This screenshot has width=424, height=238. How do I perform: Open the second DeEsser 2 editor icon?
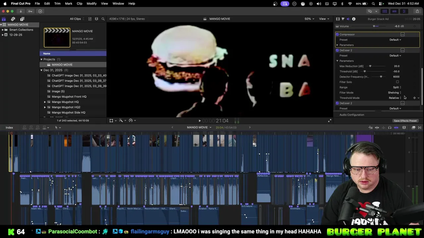click(402, 103)
